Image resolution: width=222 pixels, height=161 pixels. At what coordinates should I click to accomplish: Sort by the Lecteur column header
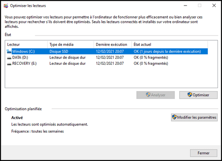(26, 45)
